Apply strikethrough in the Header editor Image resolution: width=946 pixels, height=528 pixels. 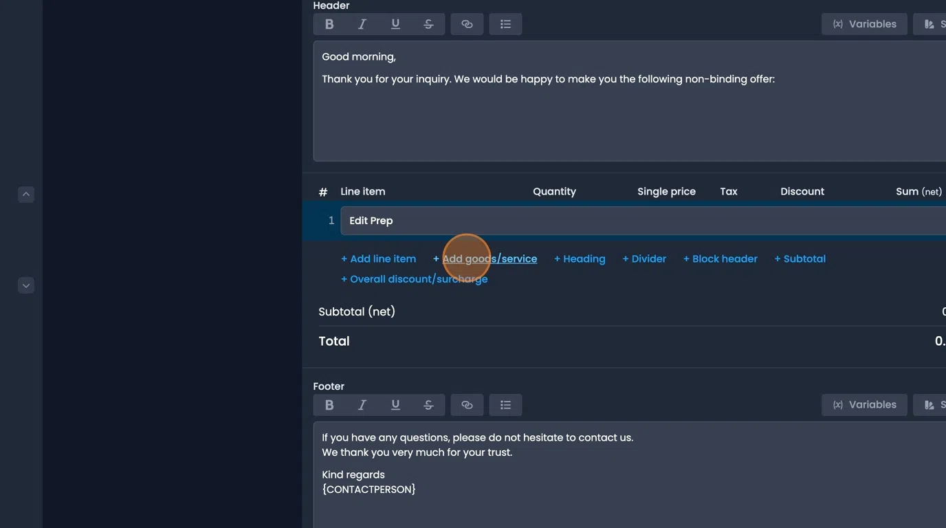point(428,23)
